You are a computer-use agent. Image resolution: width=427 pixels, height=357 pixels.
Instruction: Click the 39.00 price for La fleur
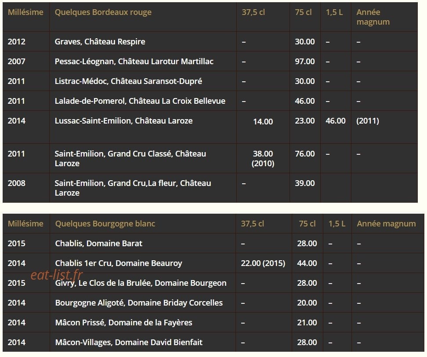[x=305, y=183]
